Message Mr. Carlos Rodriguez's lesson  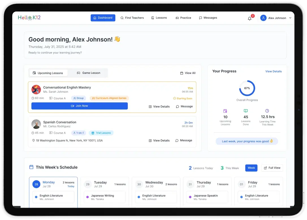pyautogui.click(x=184, y=141)
